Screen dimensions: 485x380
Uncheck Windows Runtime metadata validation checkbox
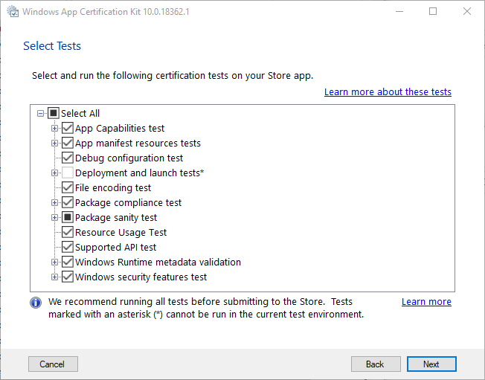tap(68, 262)
